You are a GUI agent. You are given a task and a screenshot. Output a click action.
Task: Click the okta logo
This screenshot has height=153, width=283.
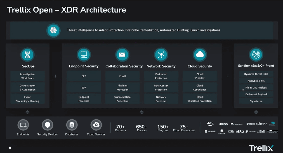(x=240, y=132)
